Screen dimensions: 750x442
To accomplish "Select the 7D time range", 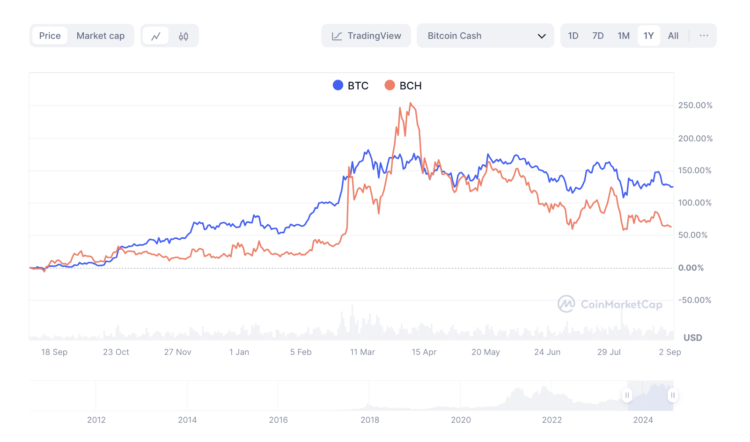I will coord(598,36).
